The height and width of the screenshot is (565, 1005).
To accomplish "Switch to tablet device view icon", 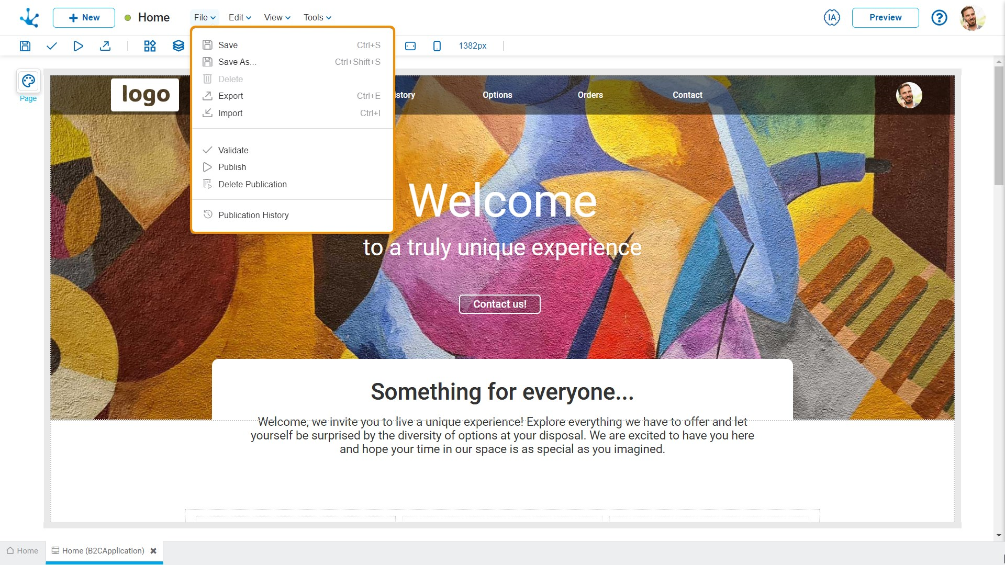I will pyautogui.click(x=410, y=46).
